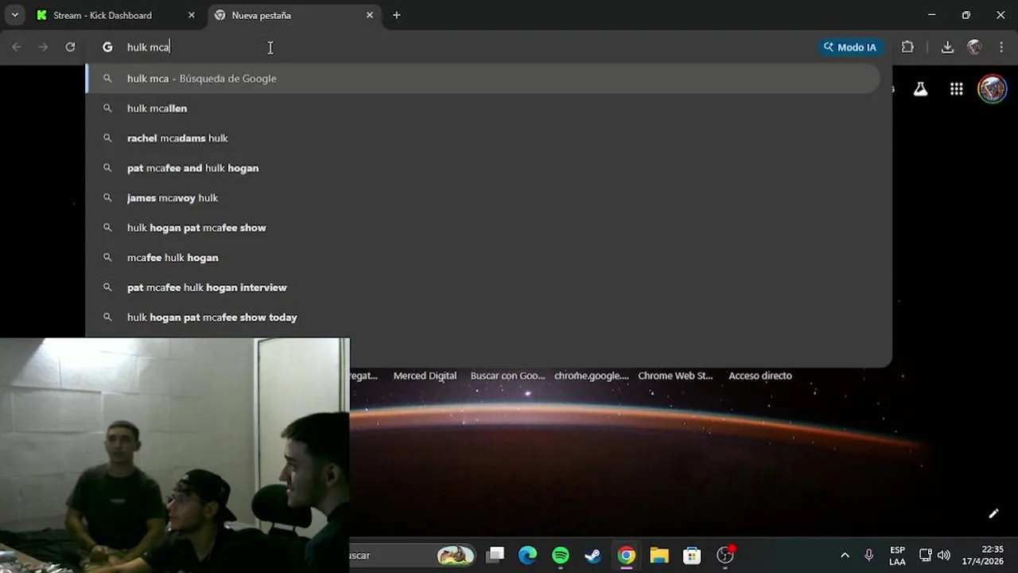This screenshot has width=1018, height=573.
Task: Pick 'hulk hogan pat mcafee show' suggestion
Action: click(483, 228)
